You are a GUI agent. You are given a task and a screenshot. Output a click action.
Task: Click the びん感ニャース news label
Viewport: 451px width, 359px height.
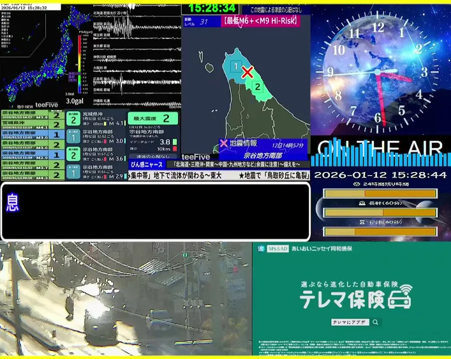click(147, 165)
